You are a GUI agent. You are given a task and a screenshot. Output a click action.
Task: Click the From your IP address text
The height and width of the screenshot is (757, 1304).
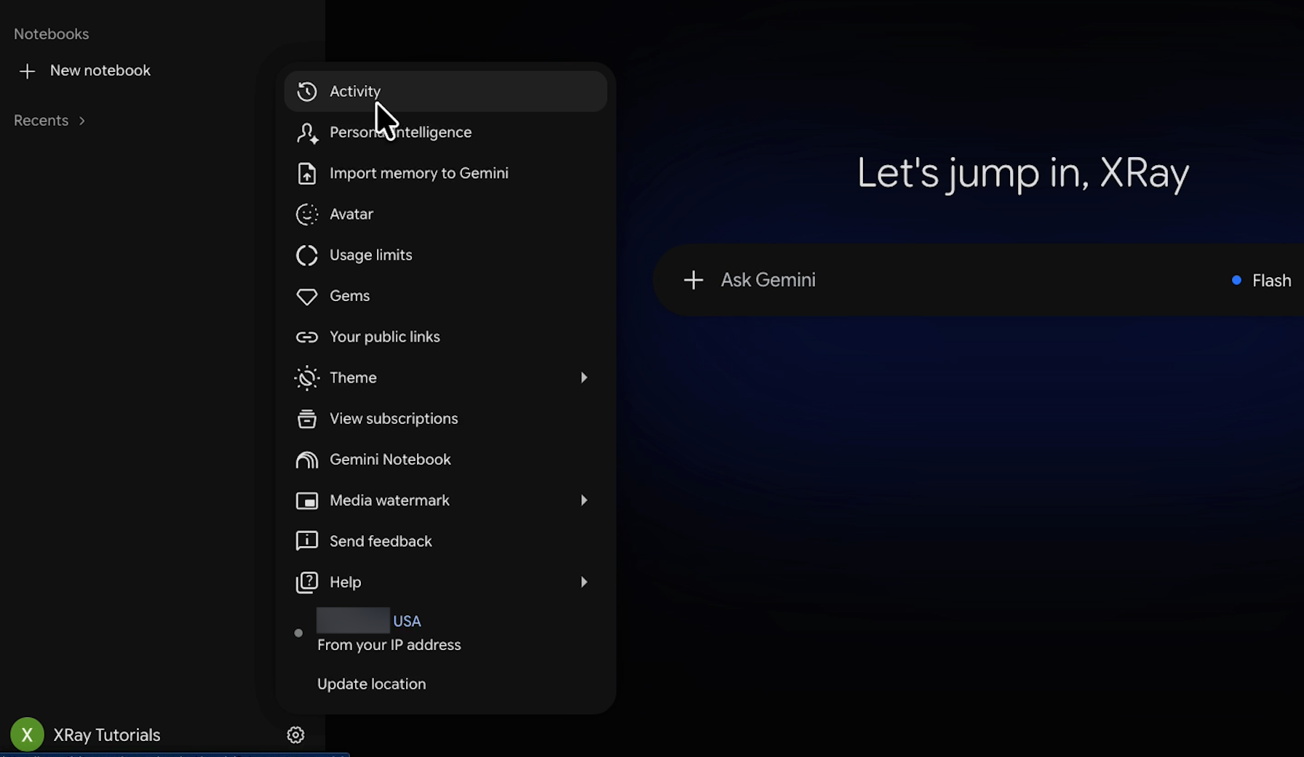[x=389, y=645]
